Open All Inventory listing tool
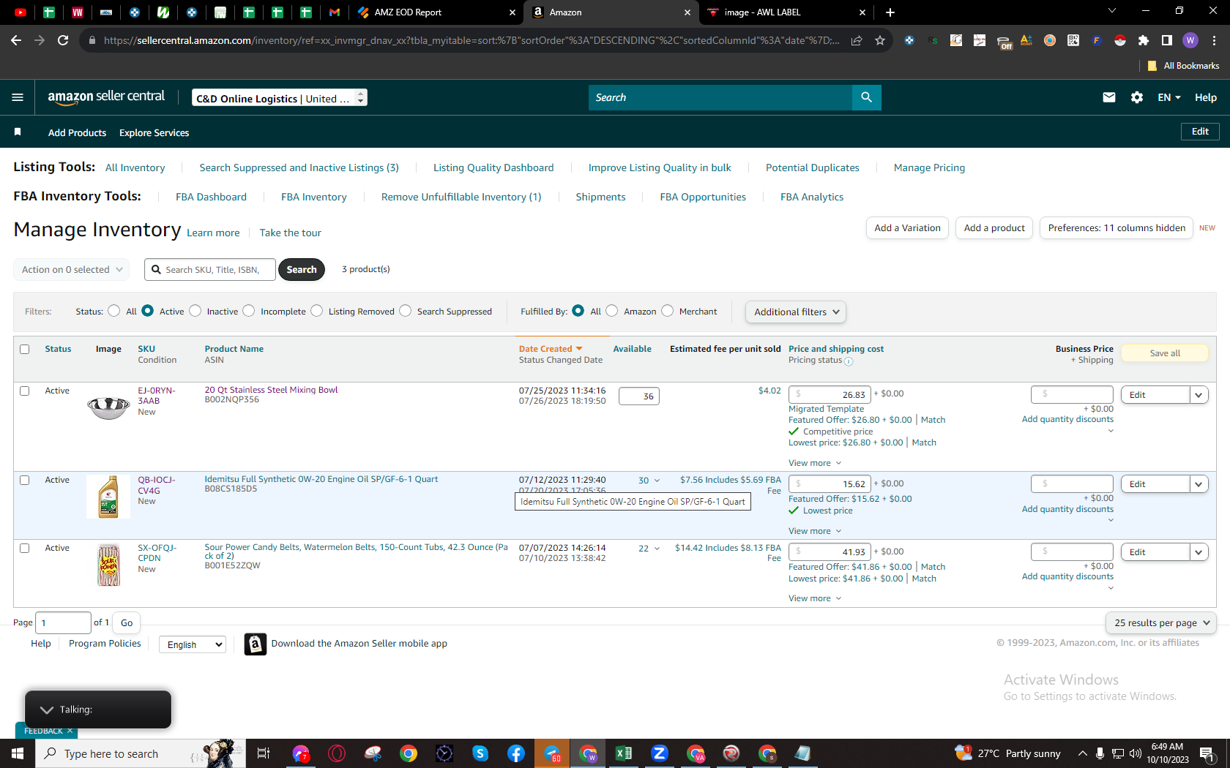1230x768 pixels. [135, 167]
